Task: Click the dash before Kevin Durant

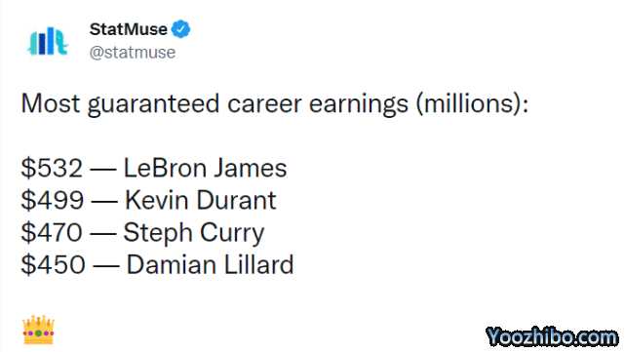Action: [x=104, y=201]
